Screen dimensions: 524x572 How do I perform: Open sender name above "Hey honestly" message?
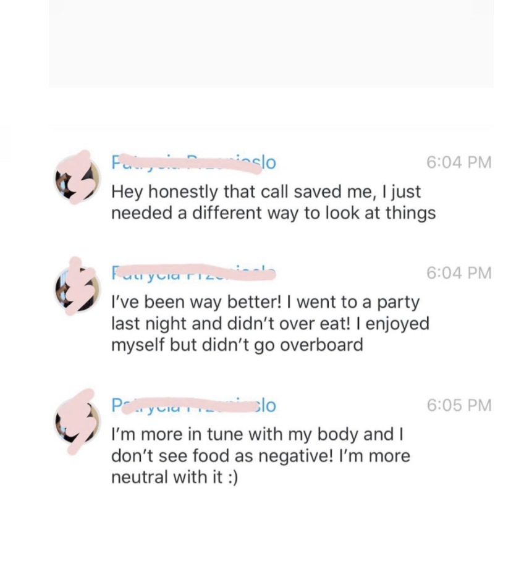point(193,162)
